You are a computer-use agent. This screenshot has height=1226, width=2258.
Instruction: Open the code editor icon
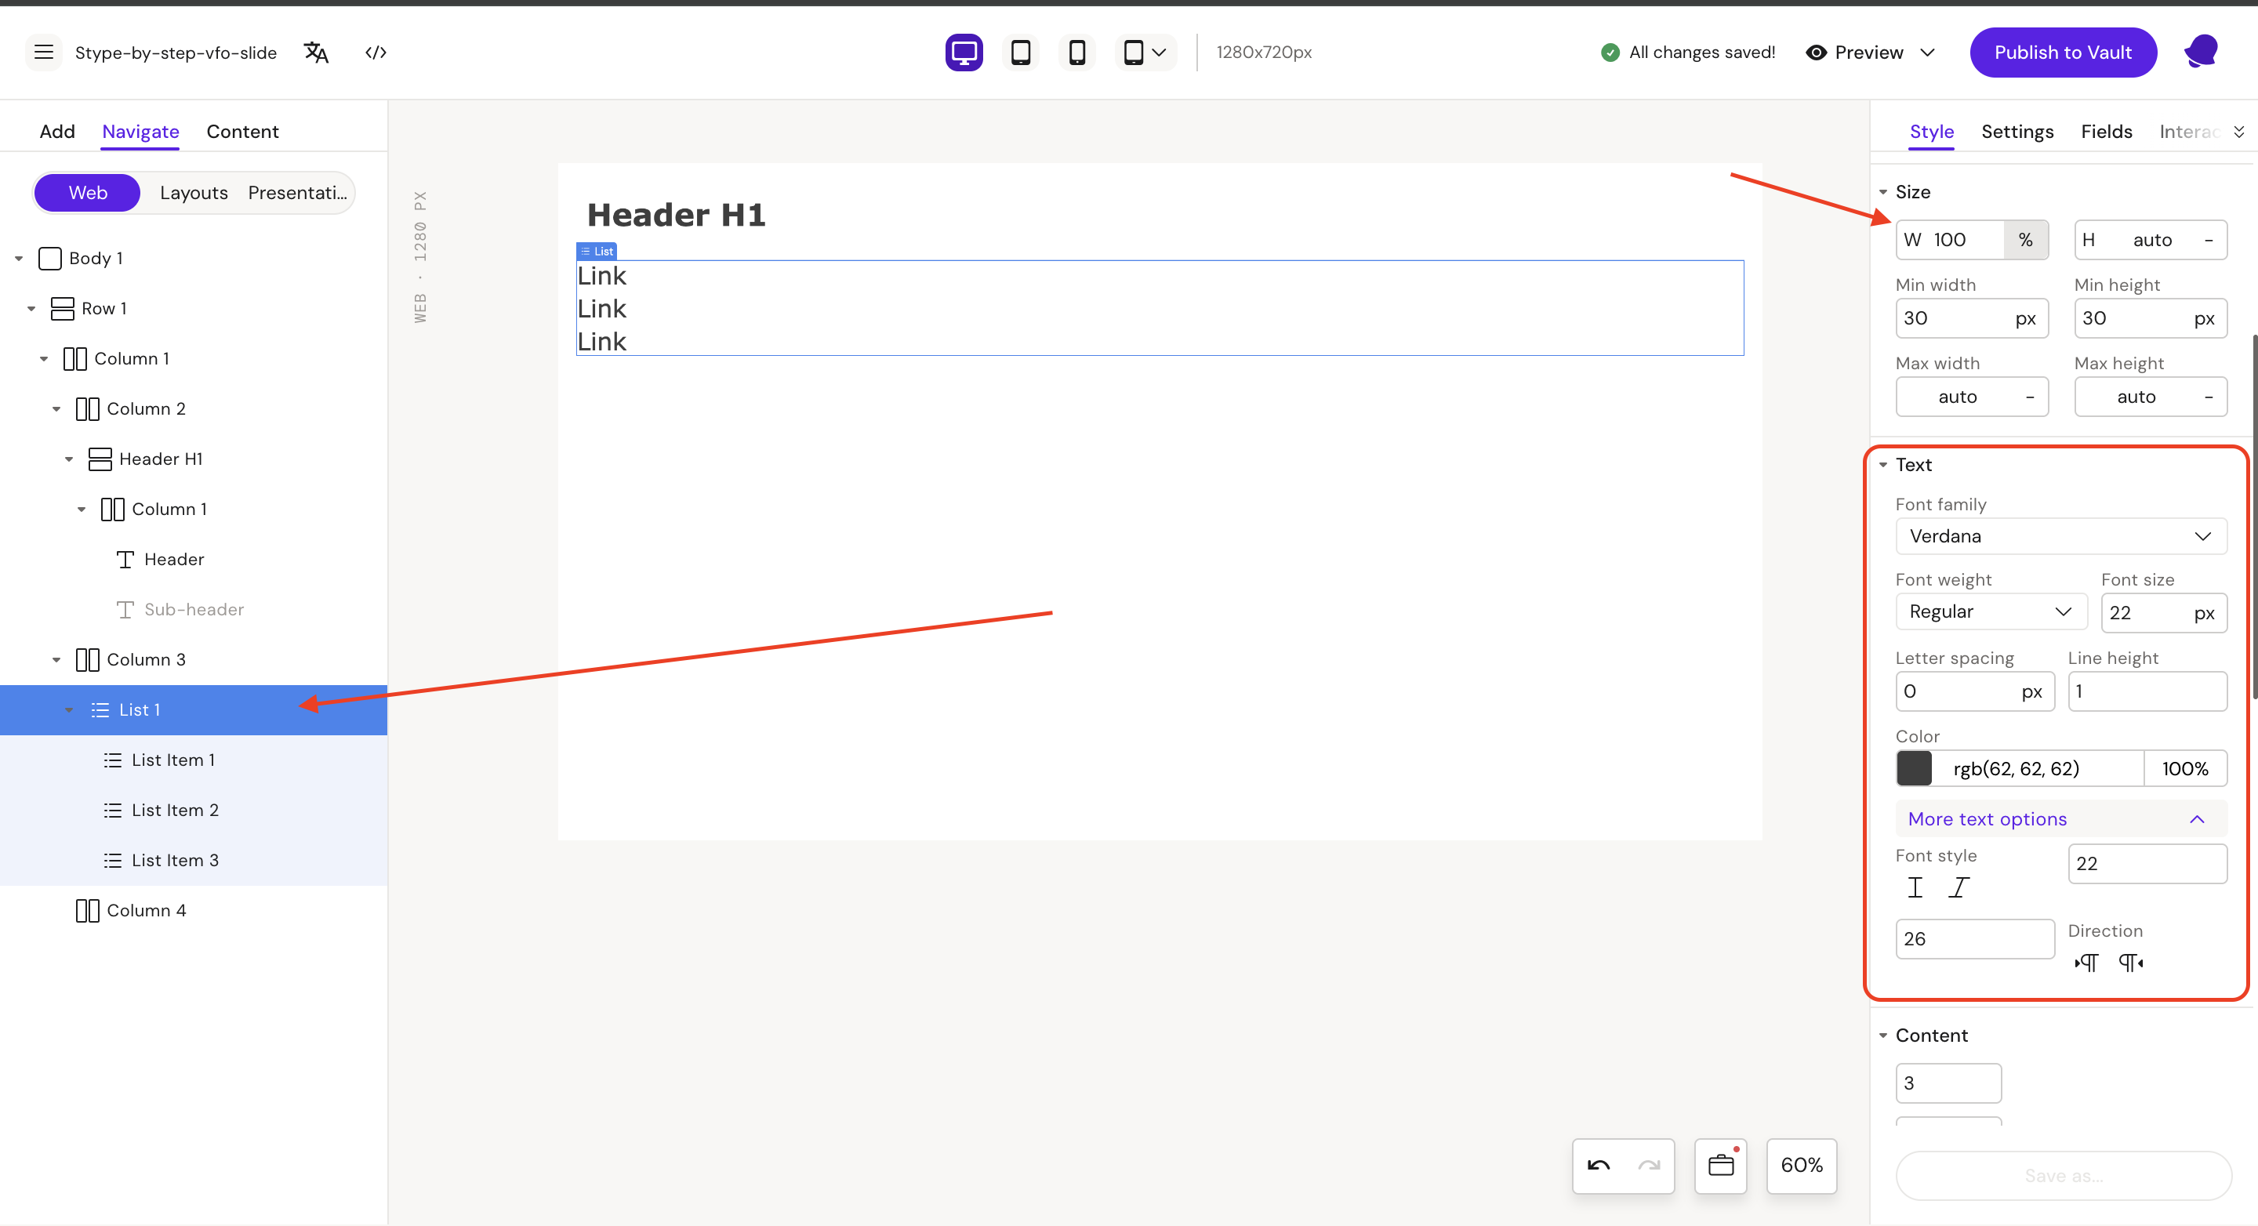coord(376,53)
